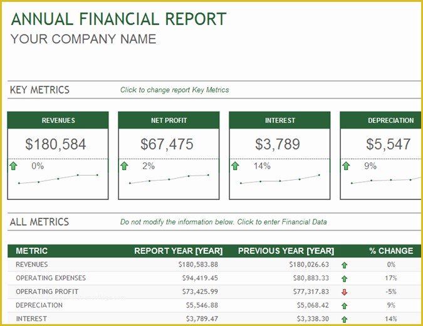This screenshot has height=326, width=423.
Task: Click the Revenues sparkline trend chart
Action: (58, 179)
